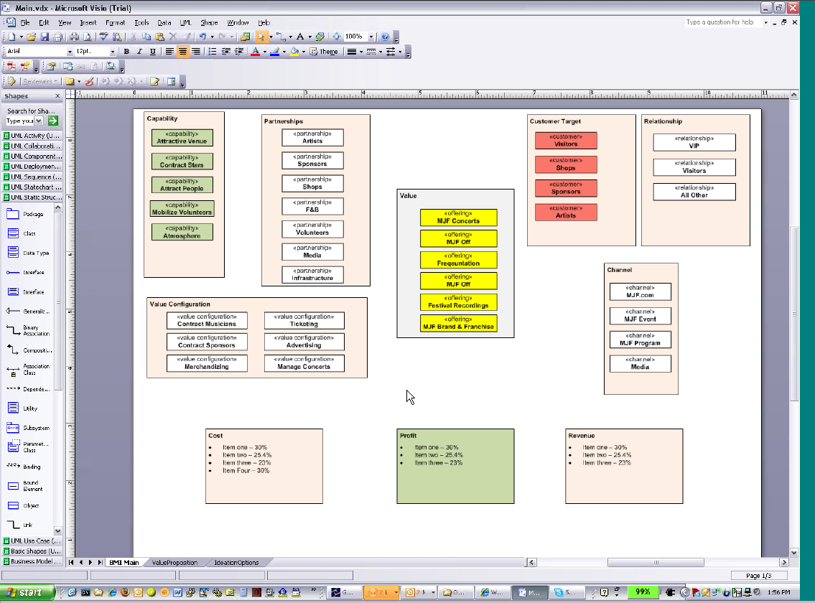Viewport: 815px width, 603px height.
Task: Open the 12pt font size dropdown
Action: coord(113,52)
